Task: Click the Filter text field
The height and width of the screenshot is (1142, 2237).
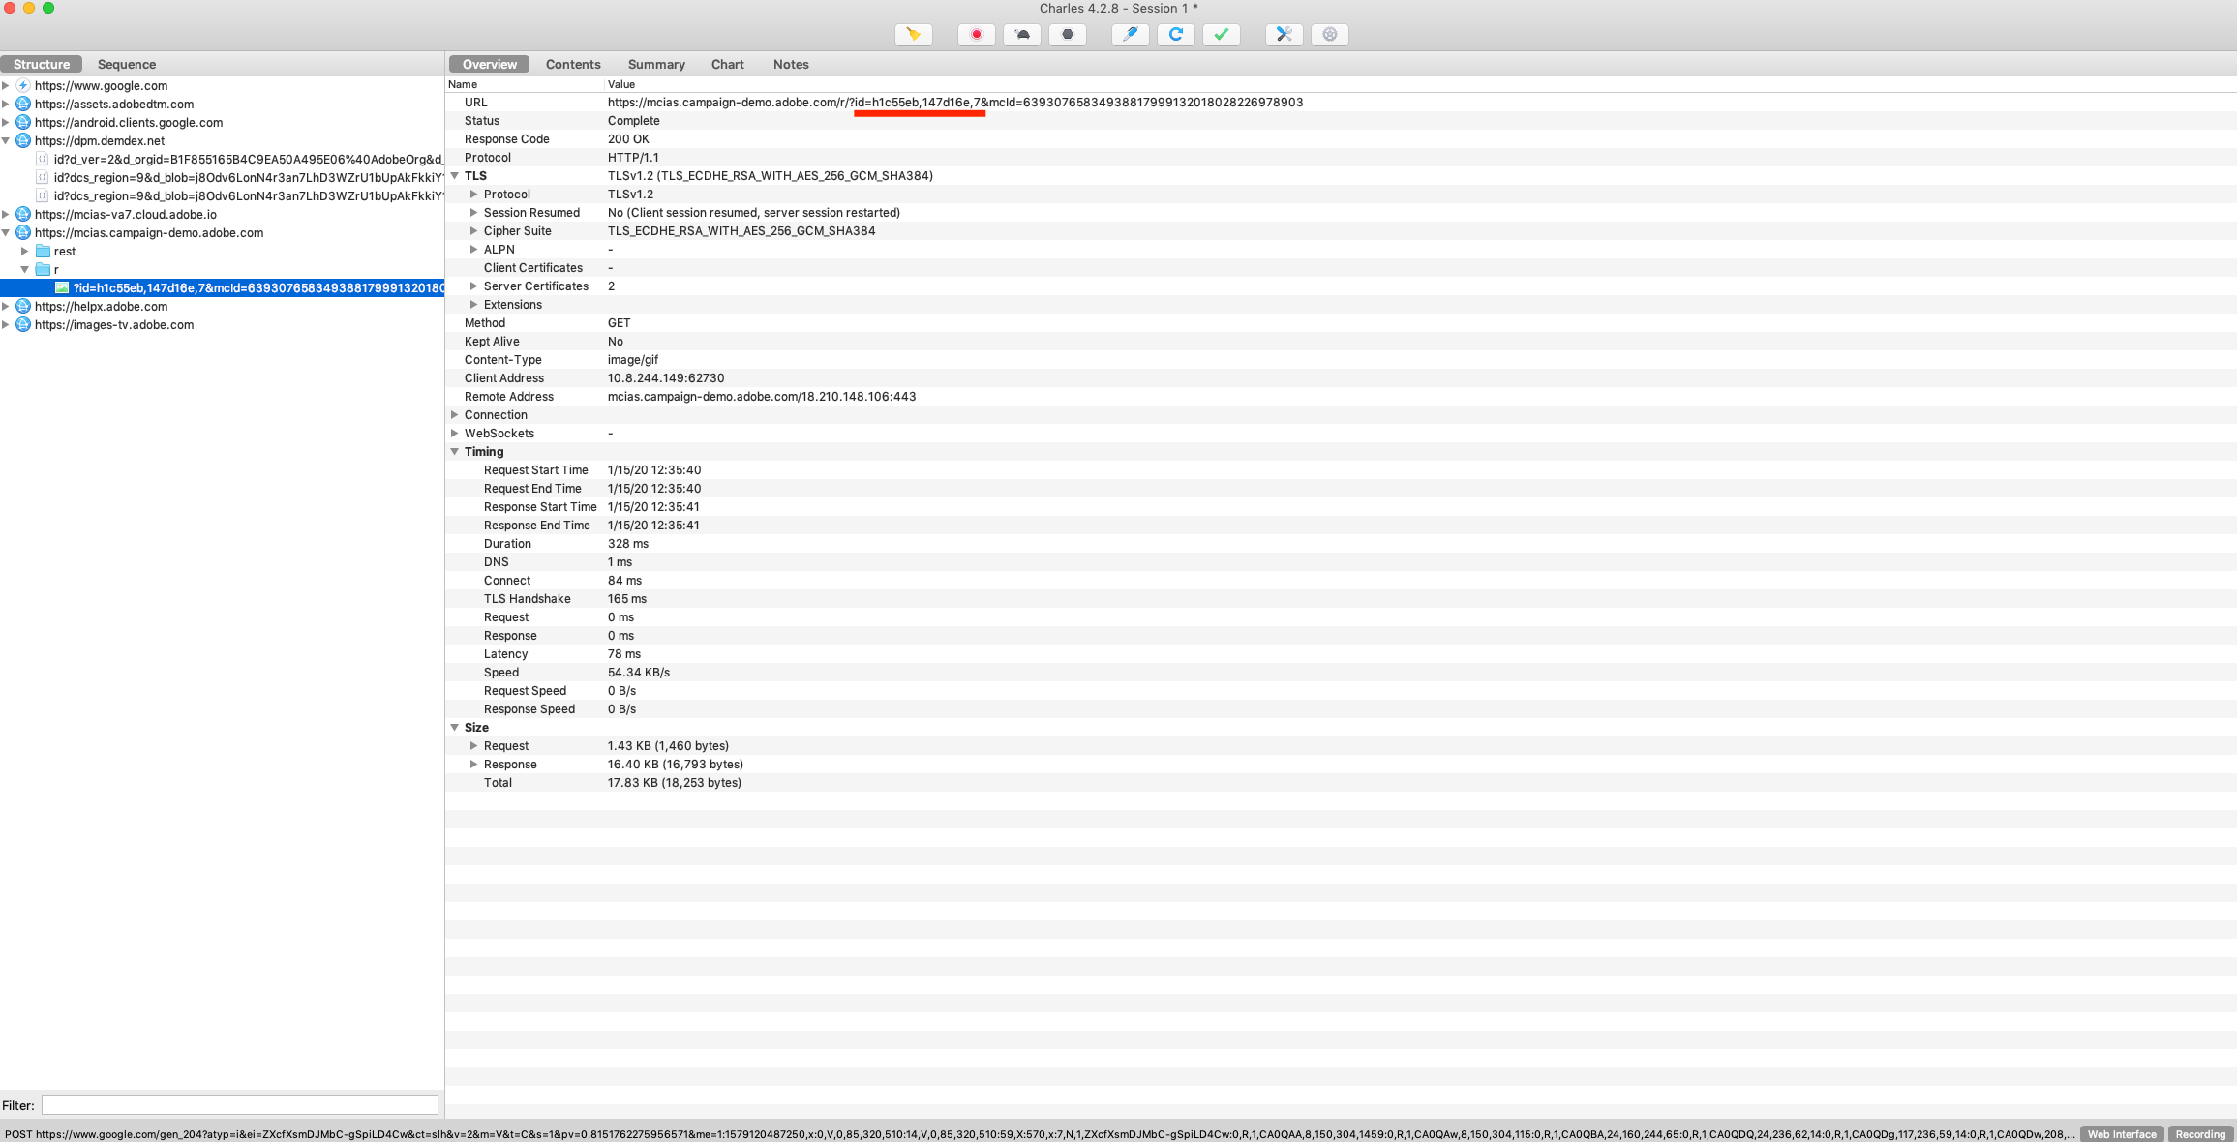Action: tap(240, 1104)
